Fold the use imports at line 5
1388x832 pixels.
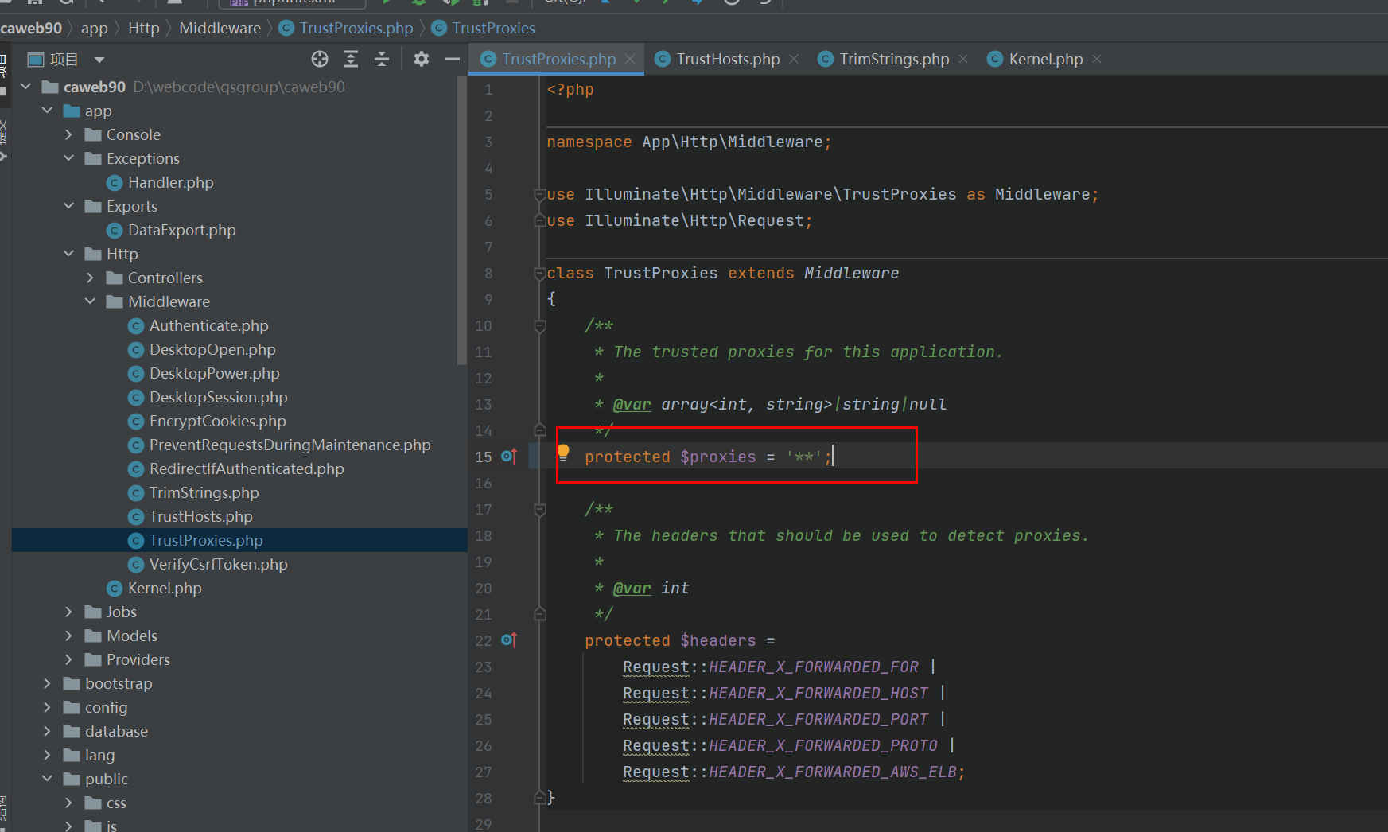coord(540,194)
